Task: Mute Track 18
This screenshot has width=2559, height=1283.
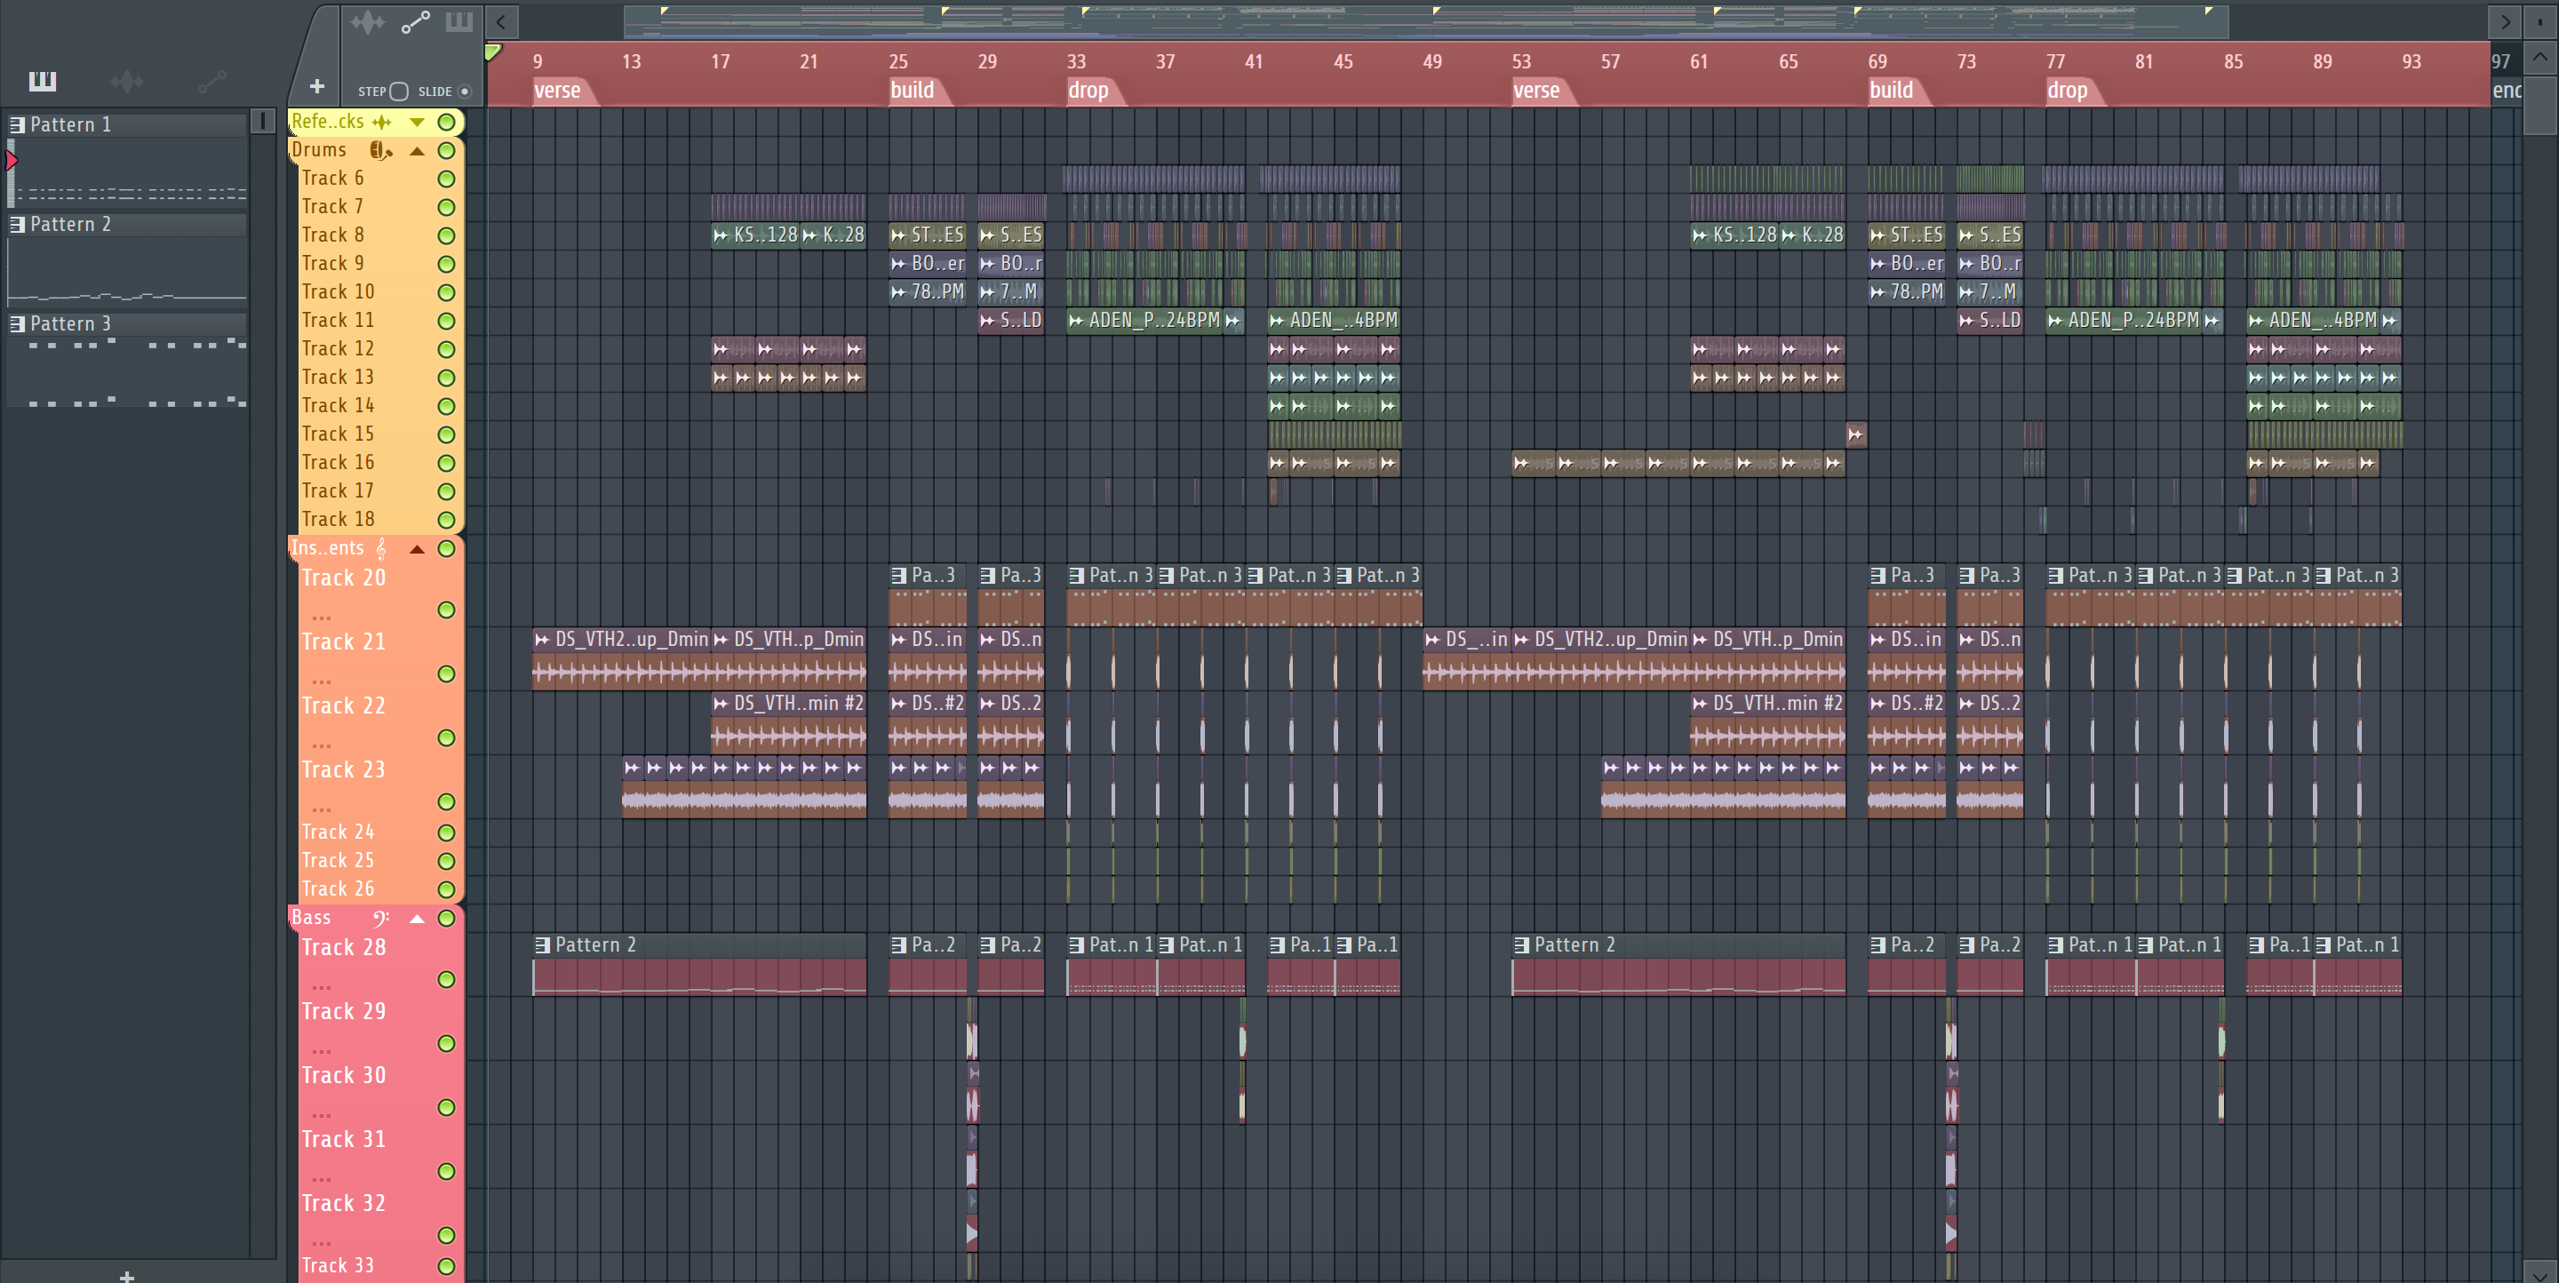Action: coord(447,521)
